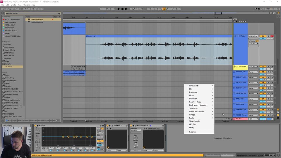This screenshot has width=281, height=158.
Task: Toggle EQ Eight headphone audition mode
Action: point(98,129)
